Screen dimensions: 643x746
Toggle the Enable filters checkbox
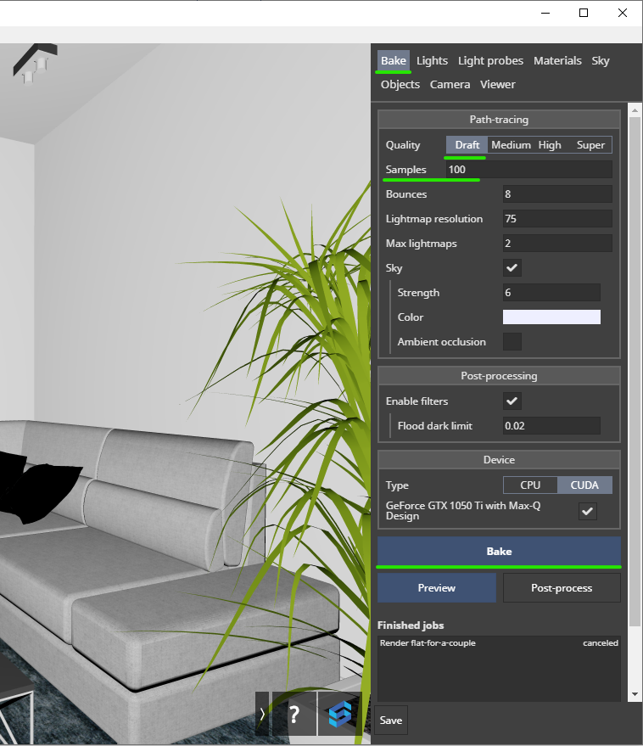click(512, 401)
